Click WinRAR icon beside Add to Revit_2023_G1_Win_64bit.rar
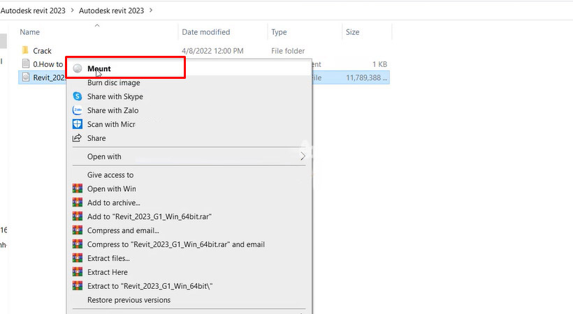Image resolution: width=573 pixels, height=314 pixels. (x=78, y=216)
